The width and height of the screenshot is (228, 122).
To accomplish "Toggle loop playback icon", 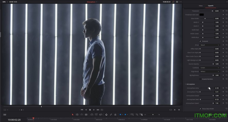I will coord(102,110).
